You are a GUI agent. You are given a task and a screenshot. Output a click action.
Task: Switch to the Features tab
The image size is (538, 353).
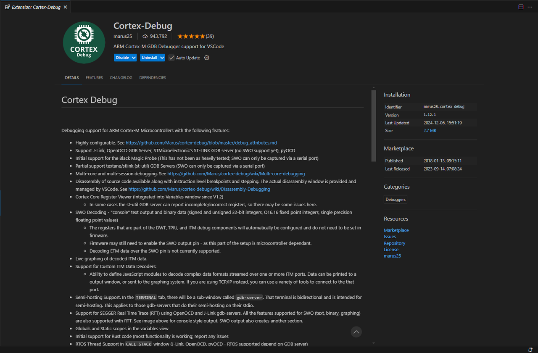tap(94, 78)
